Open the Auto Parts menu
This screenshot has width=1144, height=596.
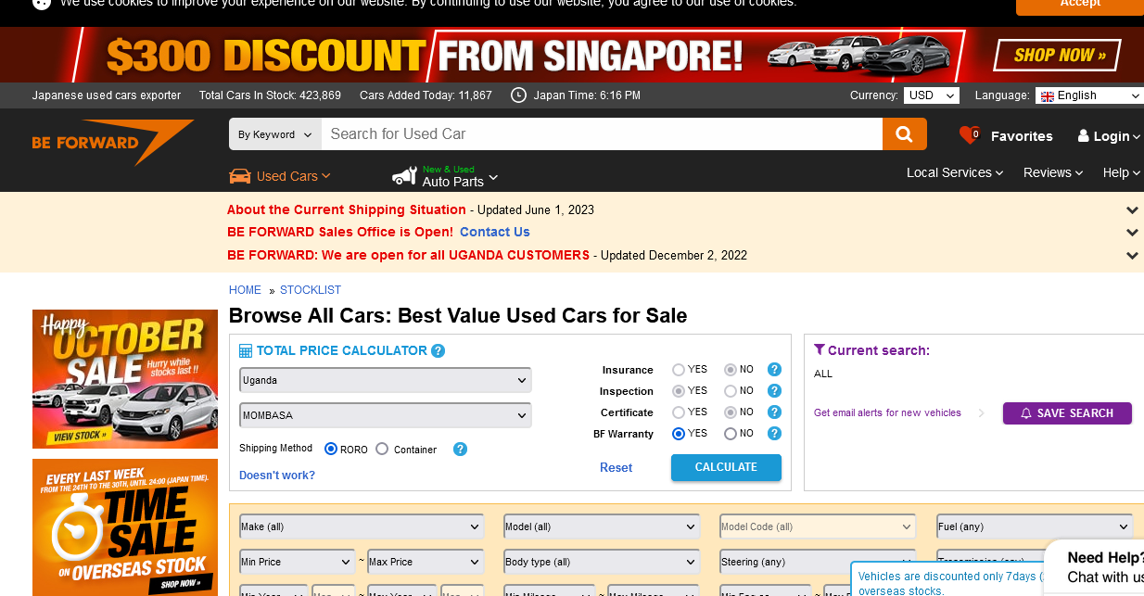445,175
